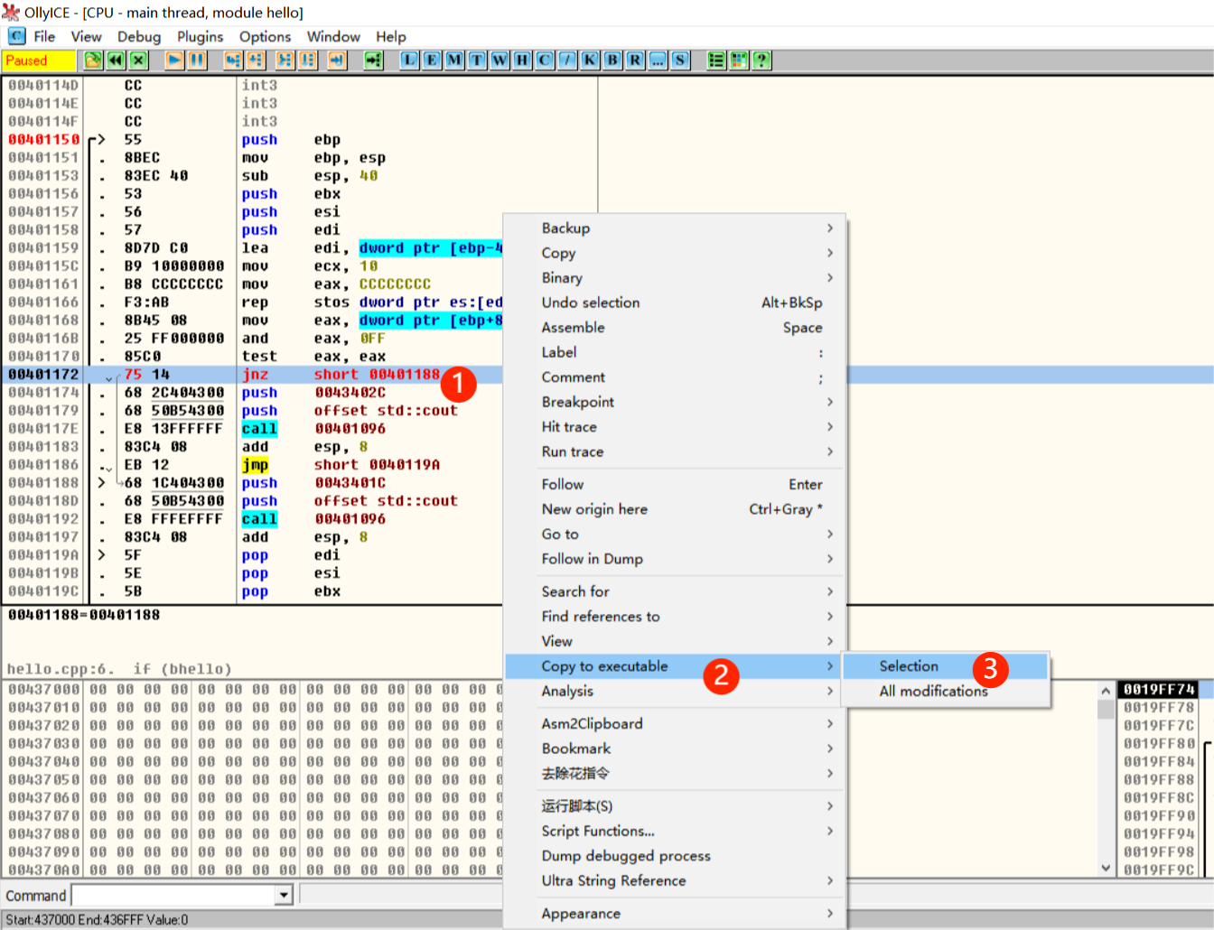Open the Plugins menu
The image size is (1214, 930).
point(200,37)
